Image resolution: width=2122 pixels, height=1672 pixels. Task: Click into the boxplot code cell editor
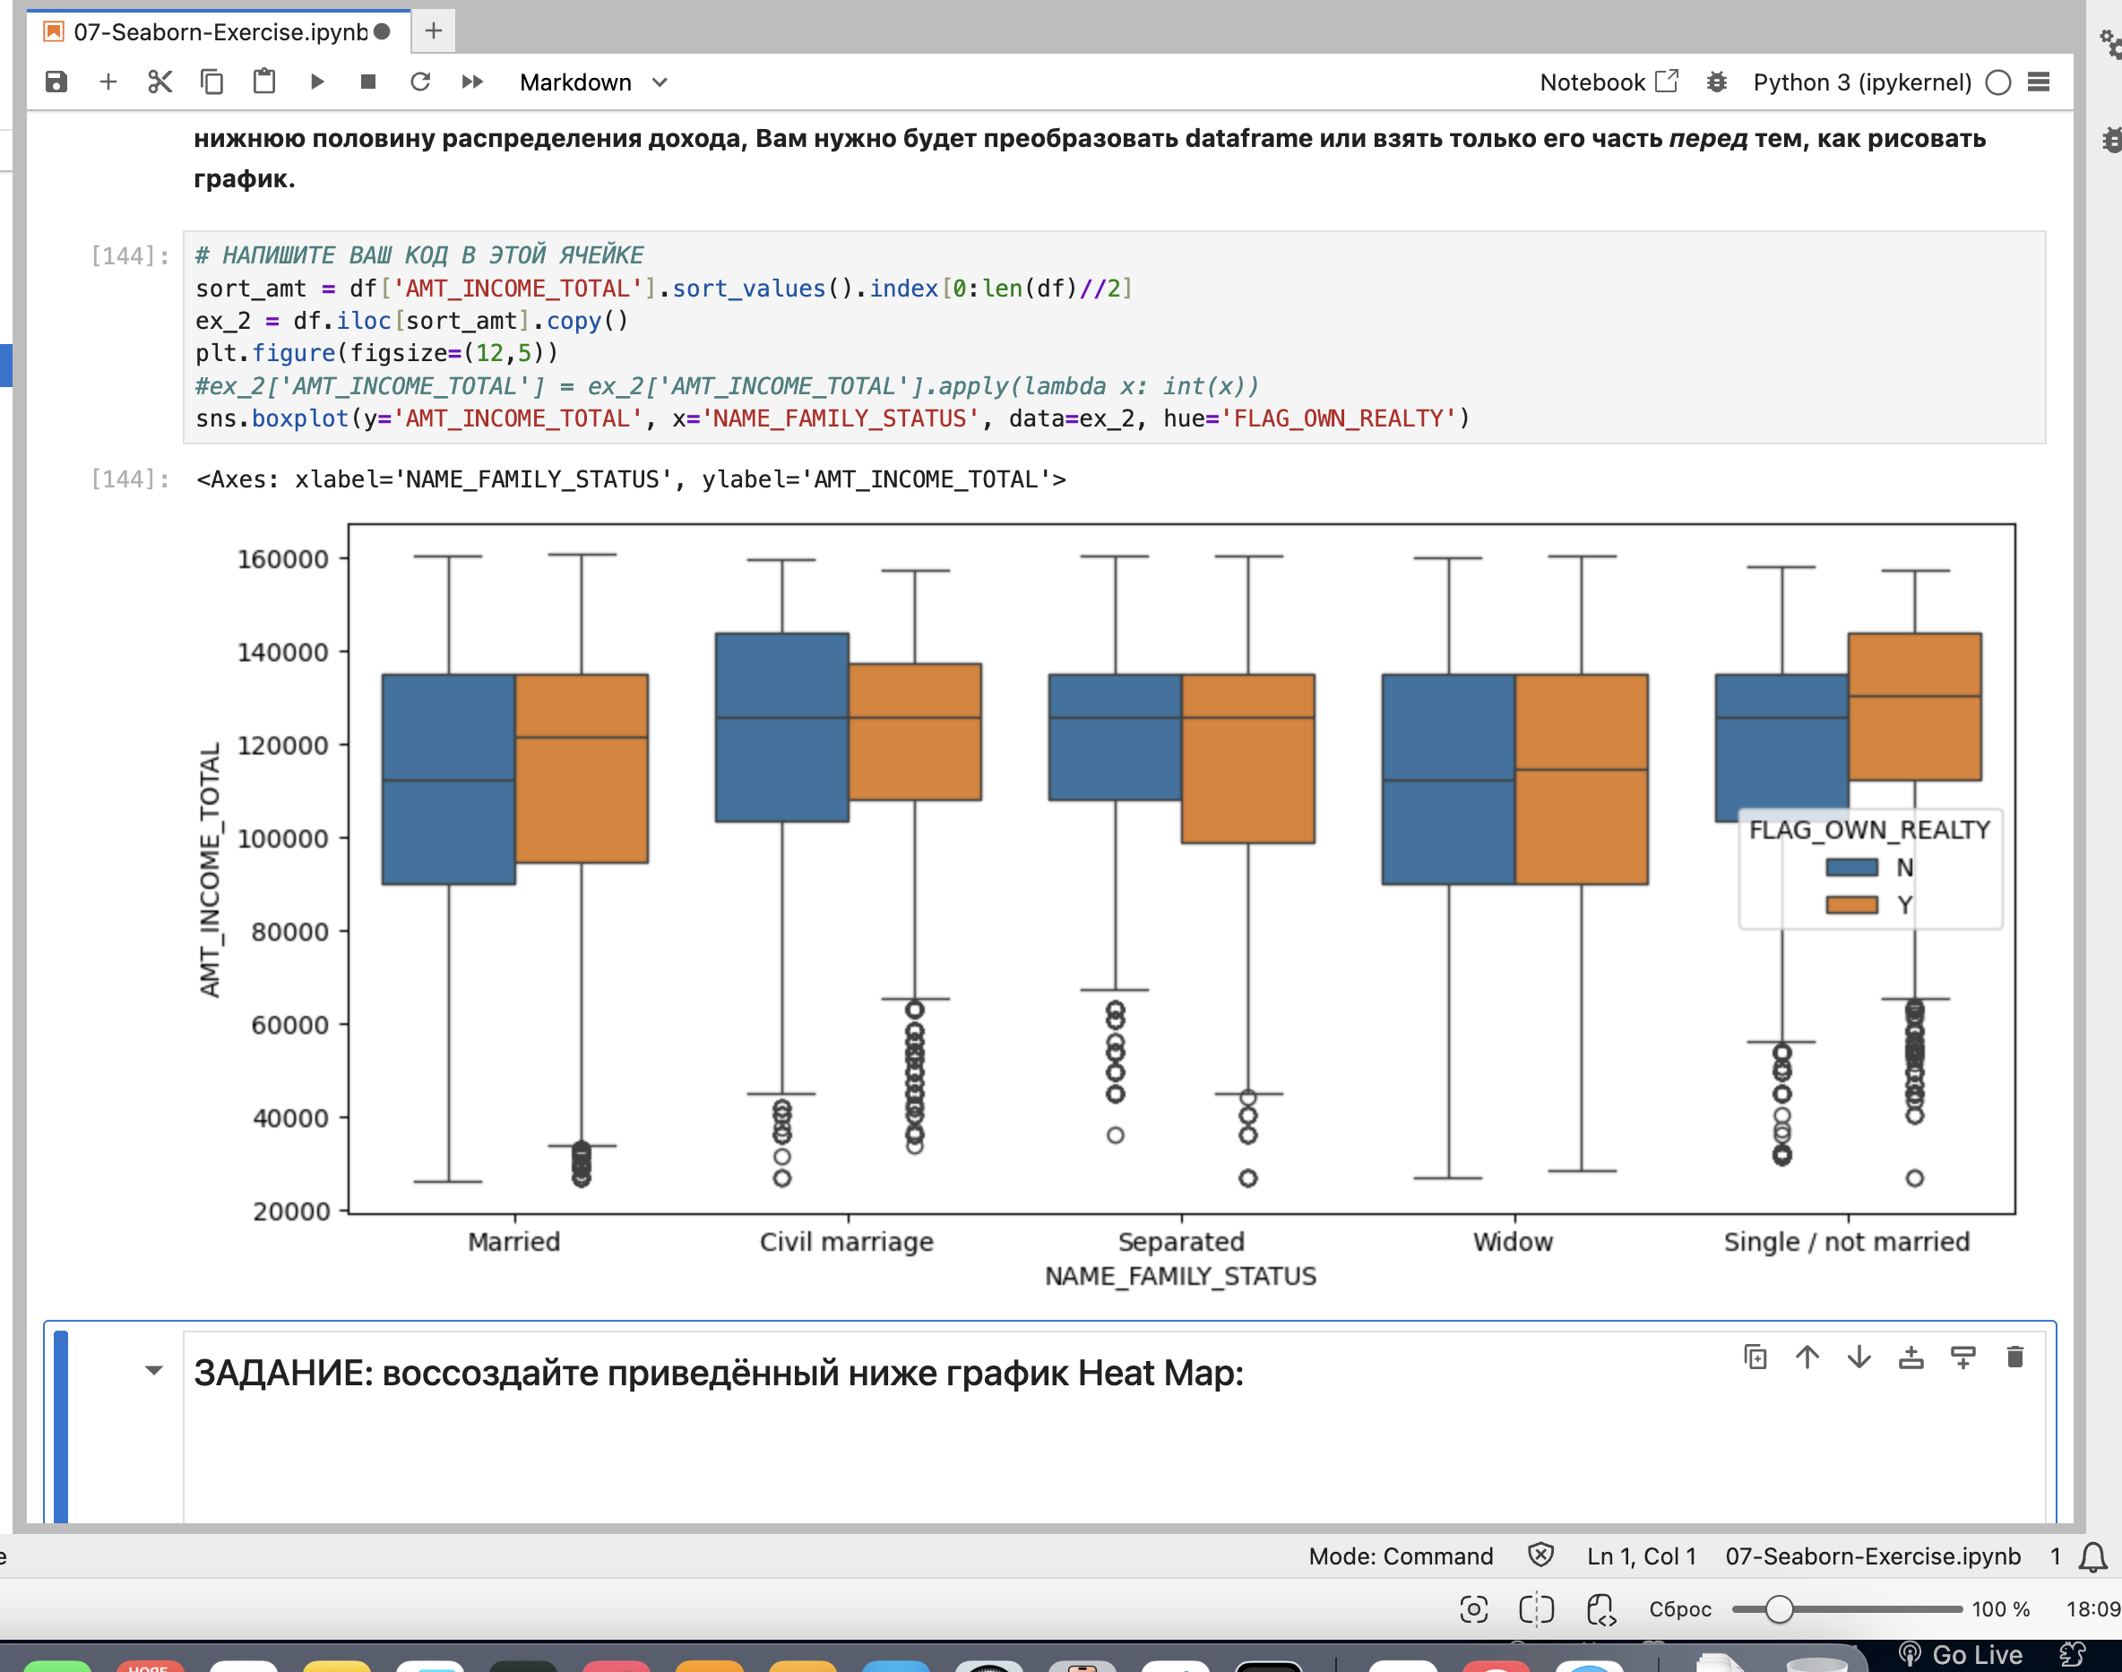click(x=1114, y=337)
